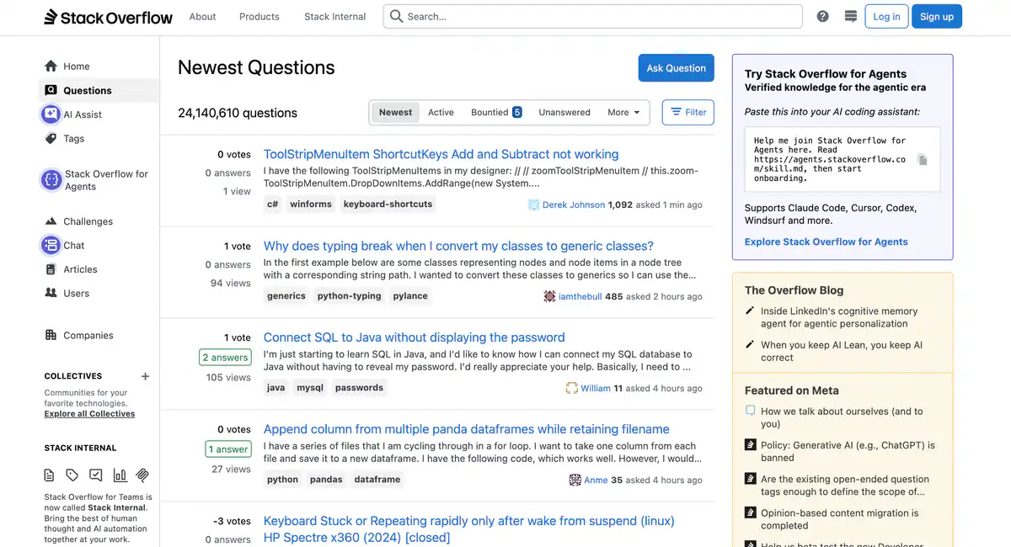The width and height of the screenshot is (1011, 547).
Task: Click the Chat sidebar icon
Action: (51, 246)
